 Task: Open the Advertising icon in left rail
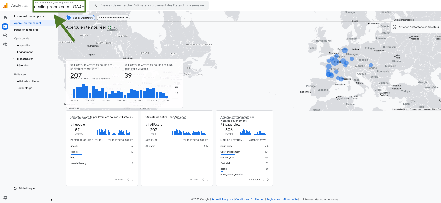tap(5, 44)
